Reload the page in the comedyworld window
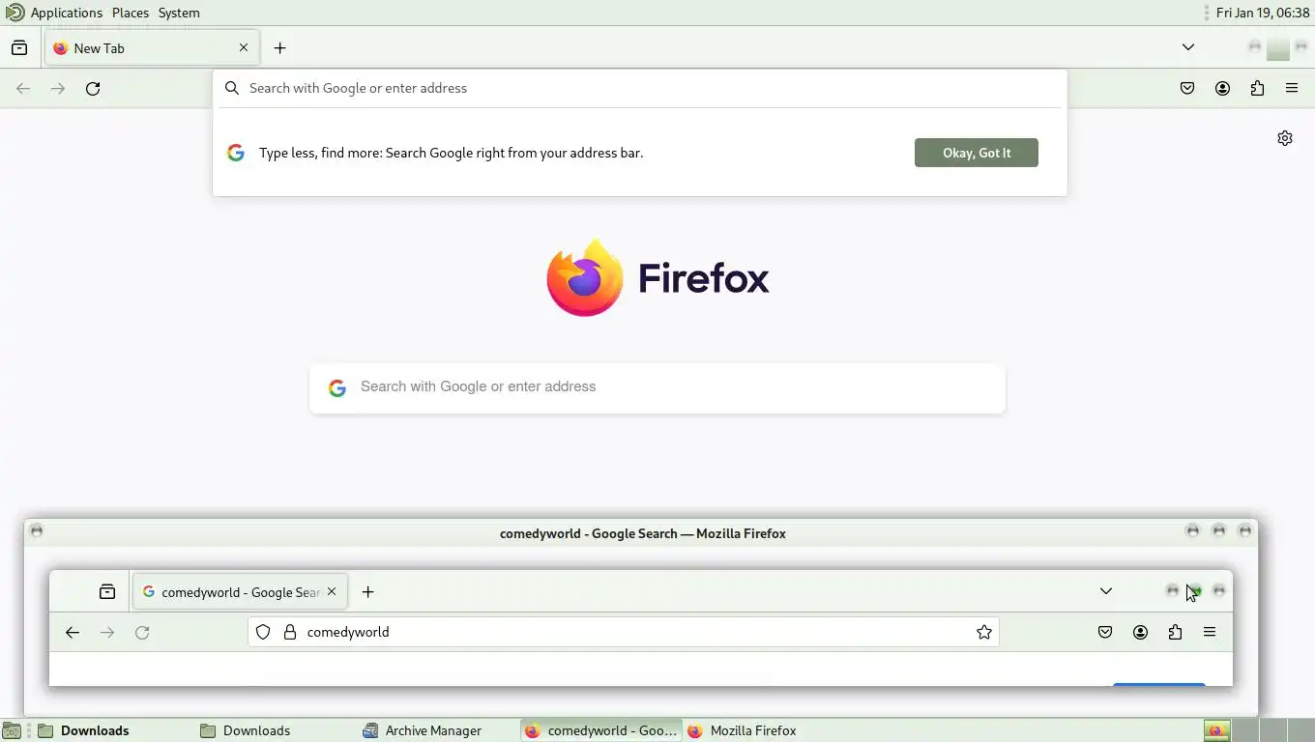Screen dimensions: 1315x742 (142, 632)
